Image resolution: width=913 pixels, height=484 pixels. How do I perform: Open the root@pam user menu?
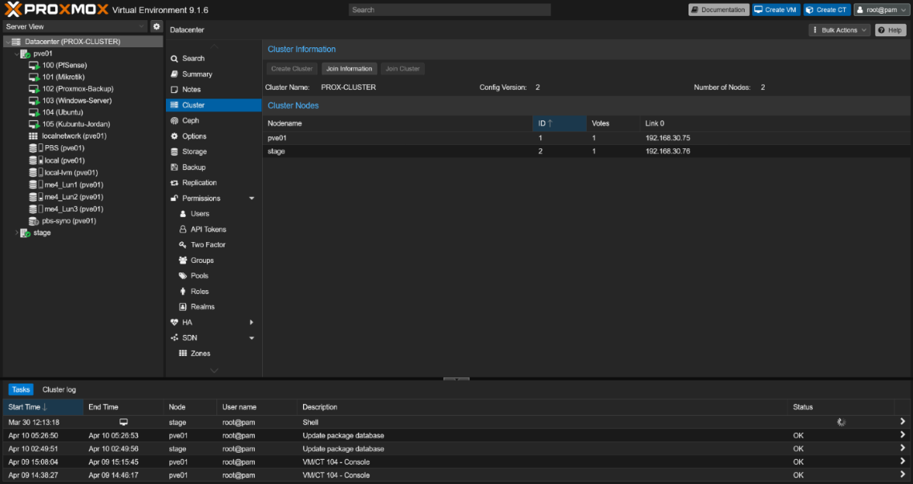tap(880, 10)
